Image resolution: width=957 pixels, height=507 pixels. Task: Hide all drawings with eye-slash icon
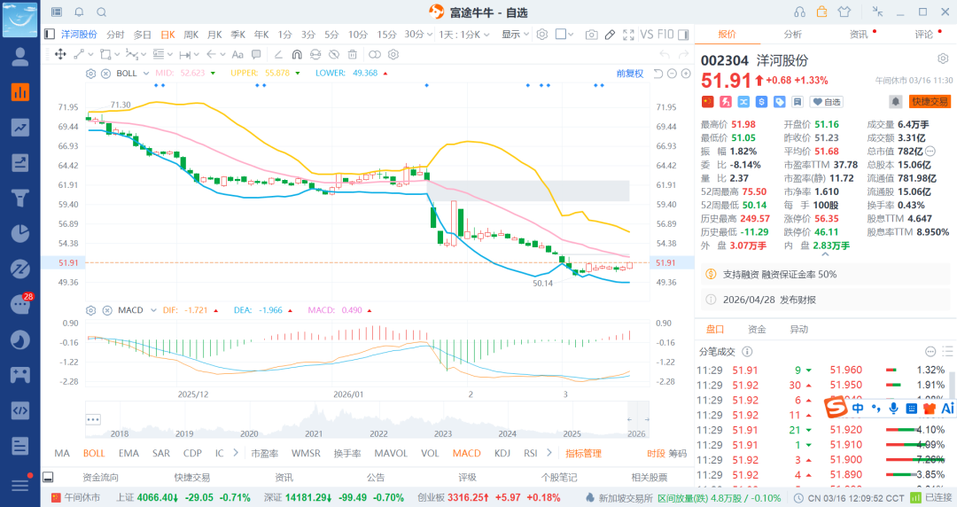[x=334, y=54]
